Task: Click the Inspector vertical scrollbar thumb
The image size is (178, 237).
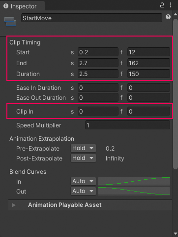Action: [x=176, y=94]
